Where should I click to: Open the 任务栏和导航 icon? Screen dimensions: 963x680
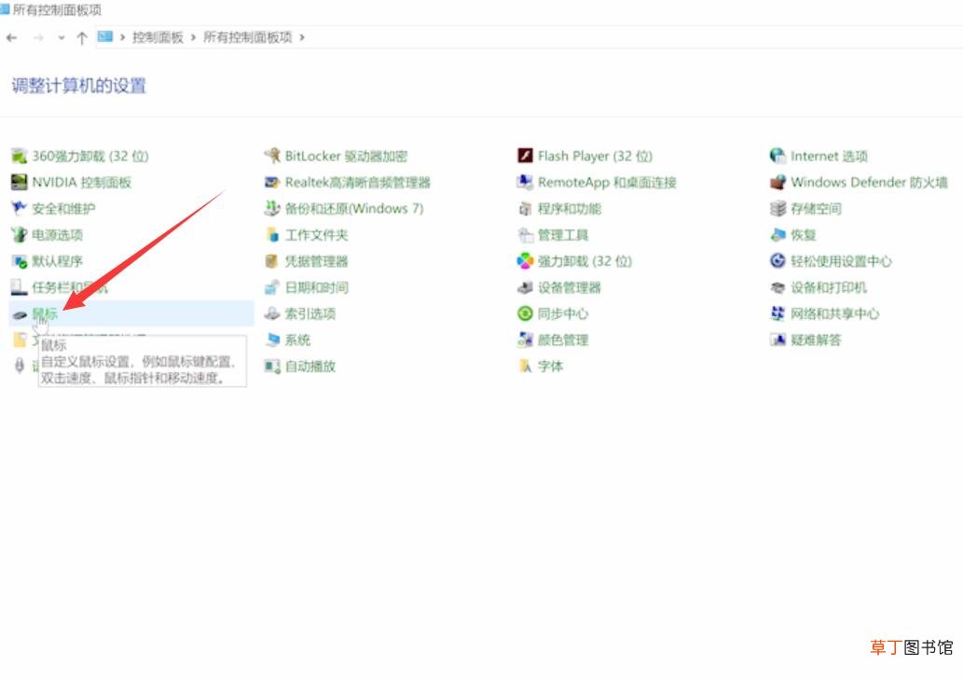point(19,287)
